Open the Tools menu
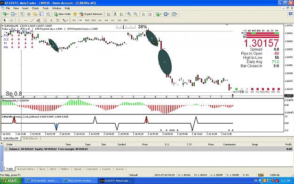This screenshot has height=184, width=294. click(46, 8)
